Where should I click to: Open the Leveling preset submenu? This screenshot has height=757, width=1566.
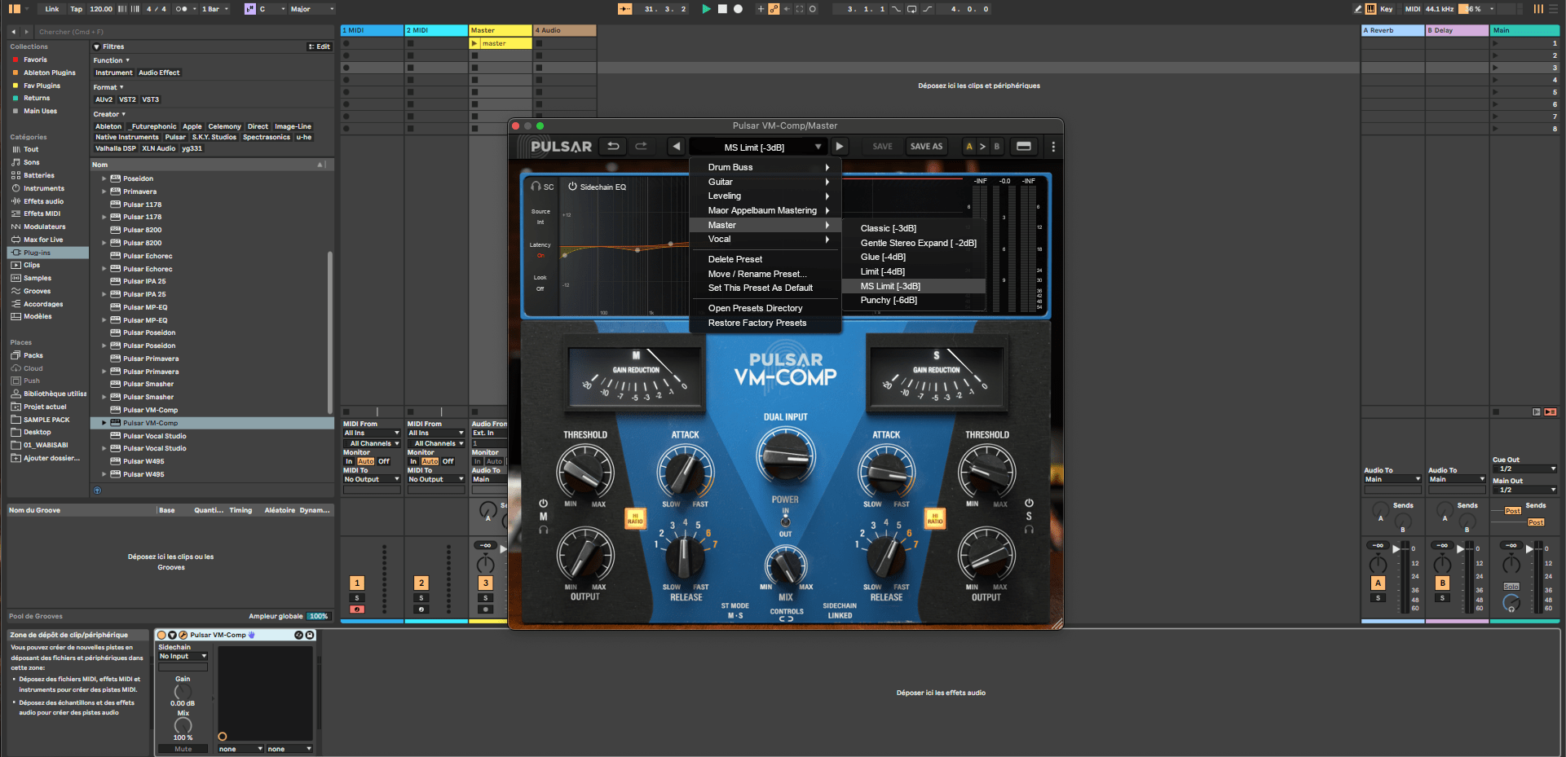click(765, 196)
